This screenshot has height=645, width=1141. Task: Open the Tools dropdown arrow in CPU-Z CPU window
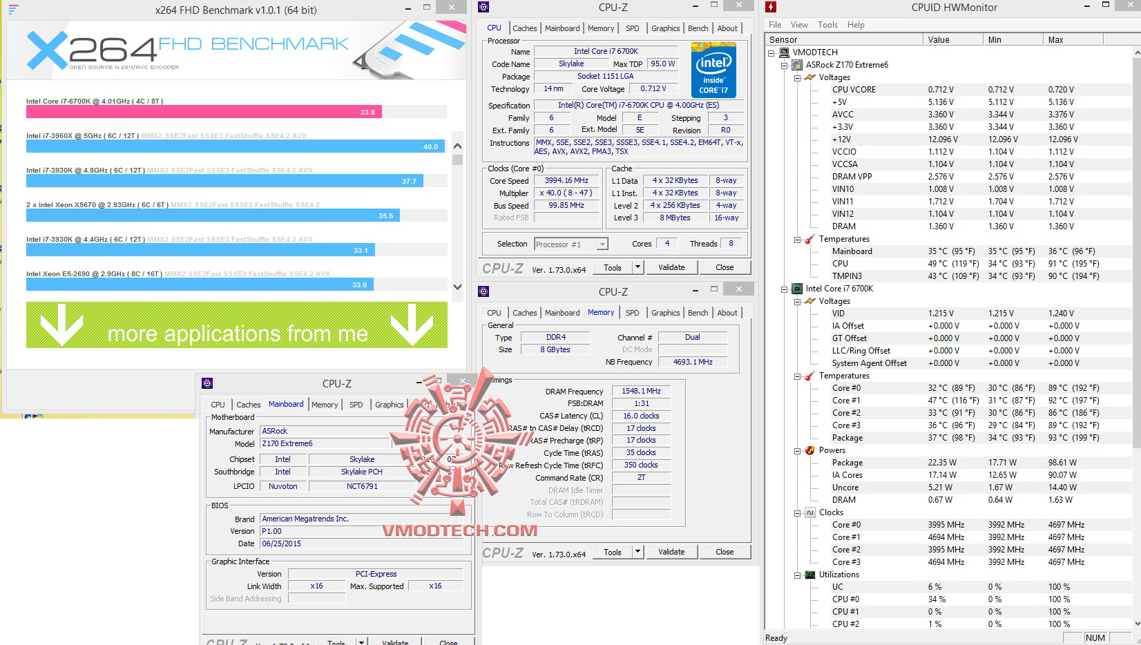click(x=637, y=267)
